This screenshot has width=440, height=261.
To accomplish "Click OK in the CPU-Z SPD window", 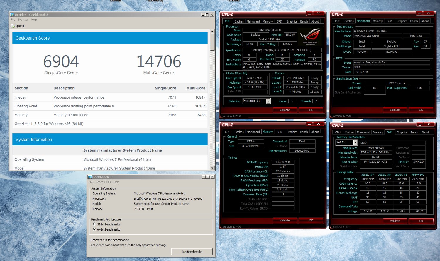I will click(421, 221).
